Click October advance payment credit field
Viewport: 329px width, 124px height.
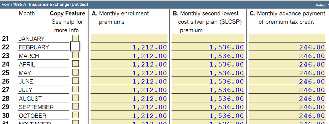click(287, 115)
